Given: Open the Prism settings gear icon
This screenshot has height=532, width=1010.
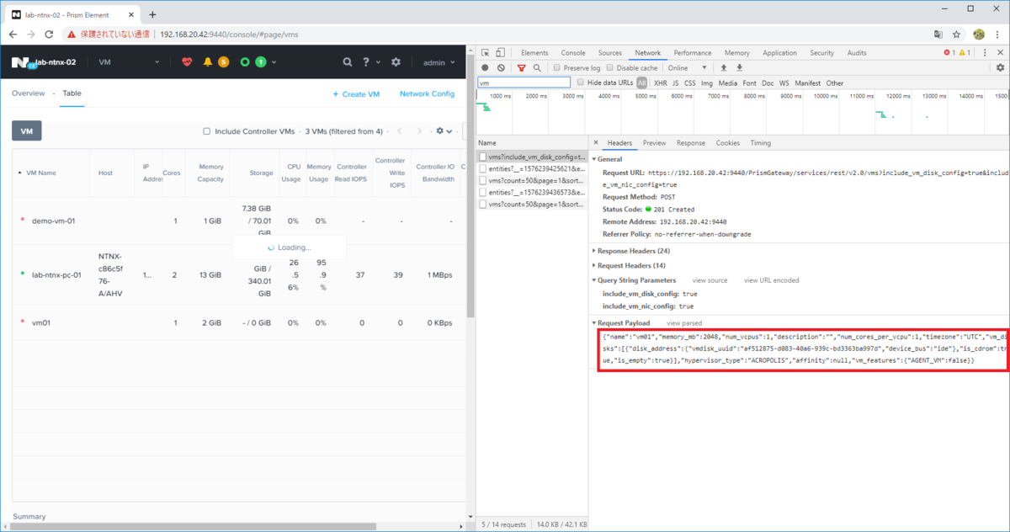Looking at the screenshot, I should click(396, 62).
